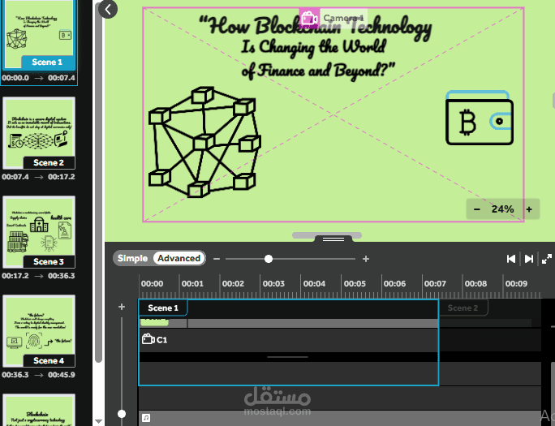
Task: Select the blockchain network cube graphic
Action: click(x=204, y=142)
